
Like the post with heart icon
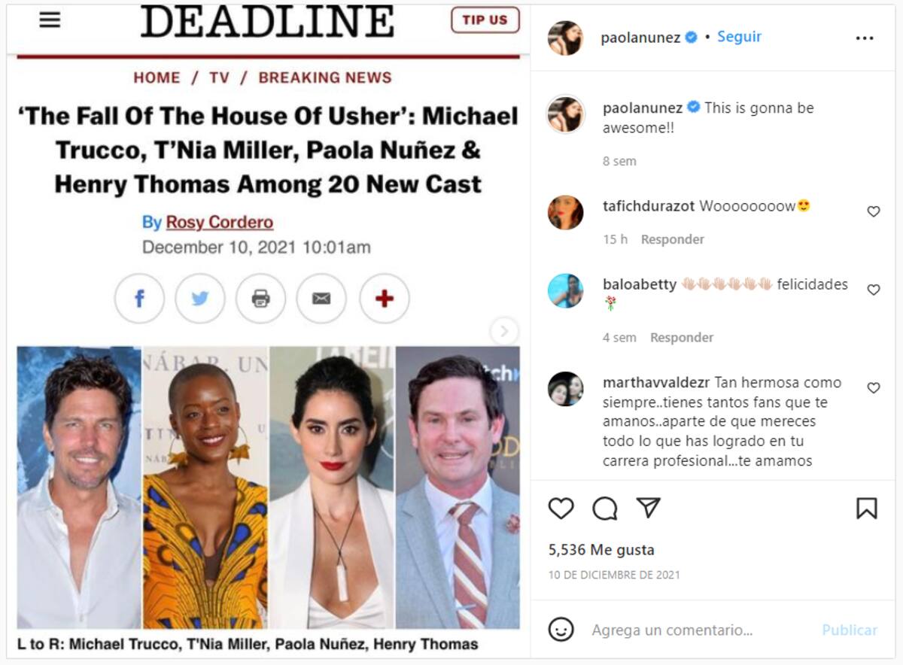click(561, 509)
